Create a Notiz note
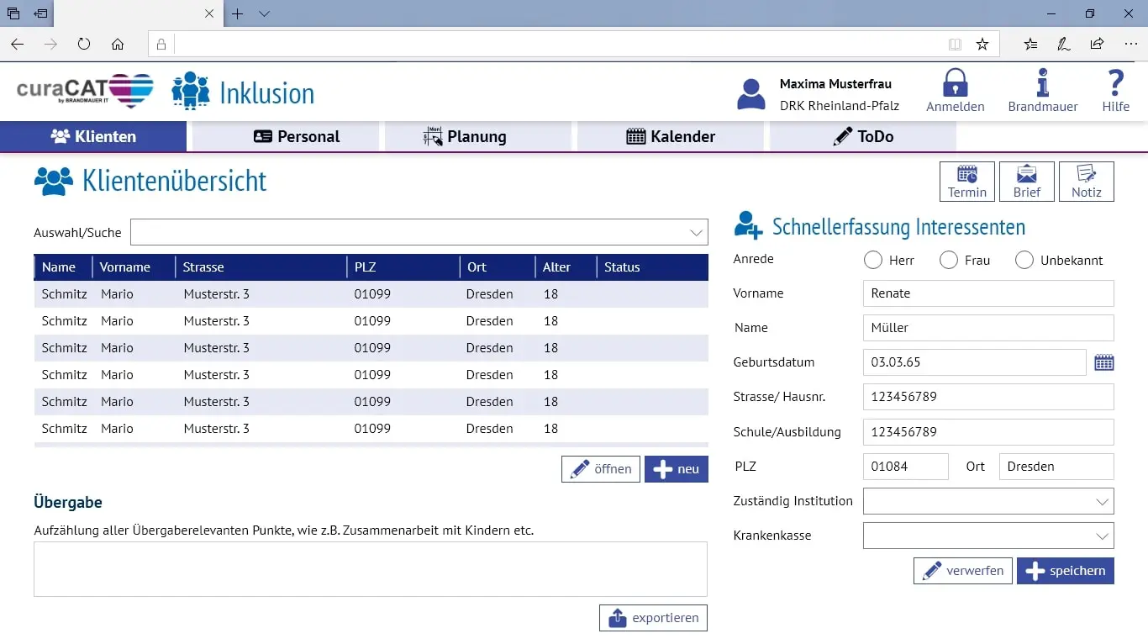This screenshot has height=644, width=1148. pos(1087,182)
